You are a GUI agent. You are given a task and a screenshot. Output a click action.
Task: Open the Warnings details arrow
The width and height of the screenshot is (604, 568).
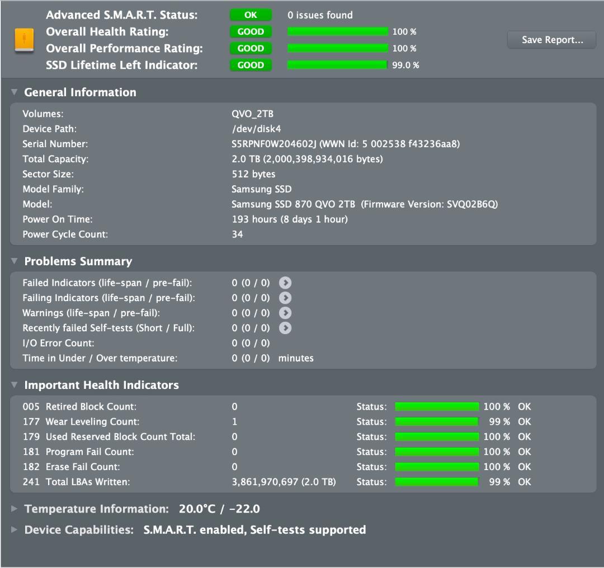coord(285,313)
